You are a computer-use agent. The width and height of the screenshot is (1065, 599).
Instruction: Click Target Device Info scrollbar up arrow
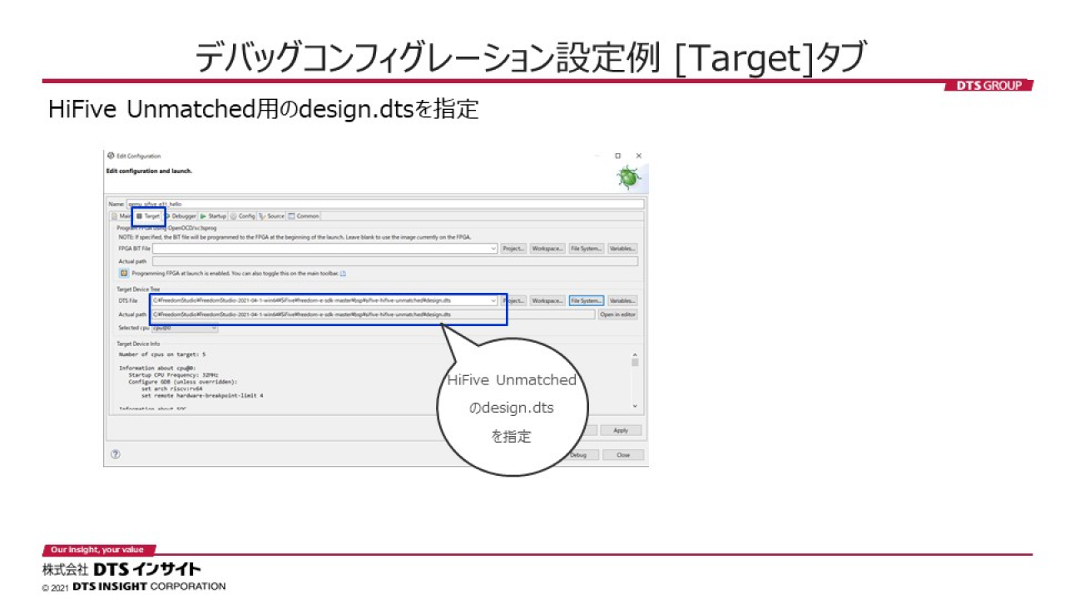coord(634,354)
